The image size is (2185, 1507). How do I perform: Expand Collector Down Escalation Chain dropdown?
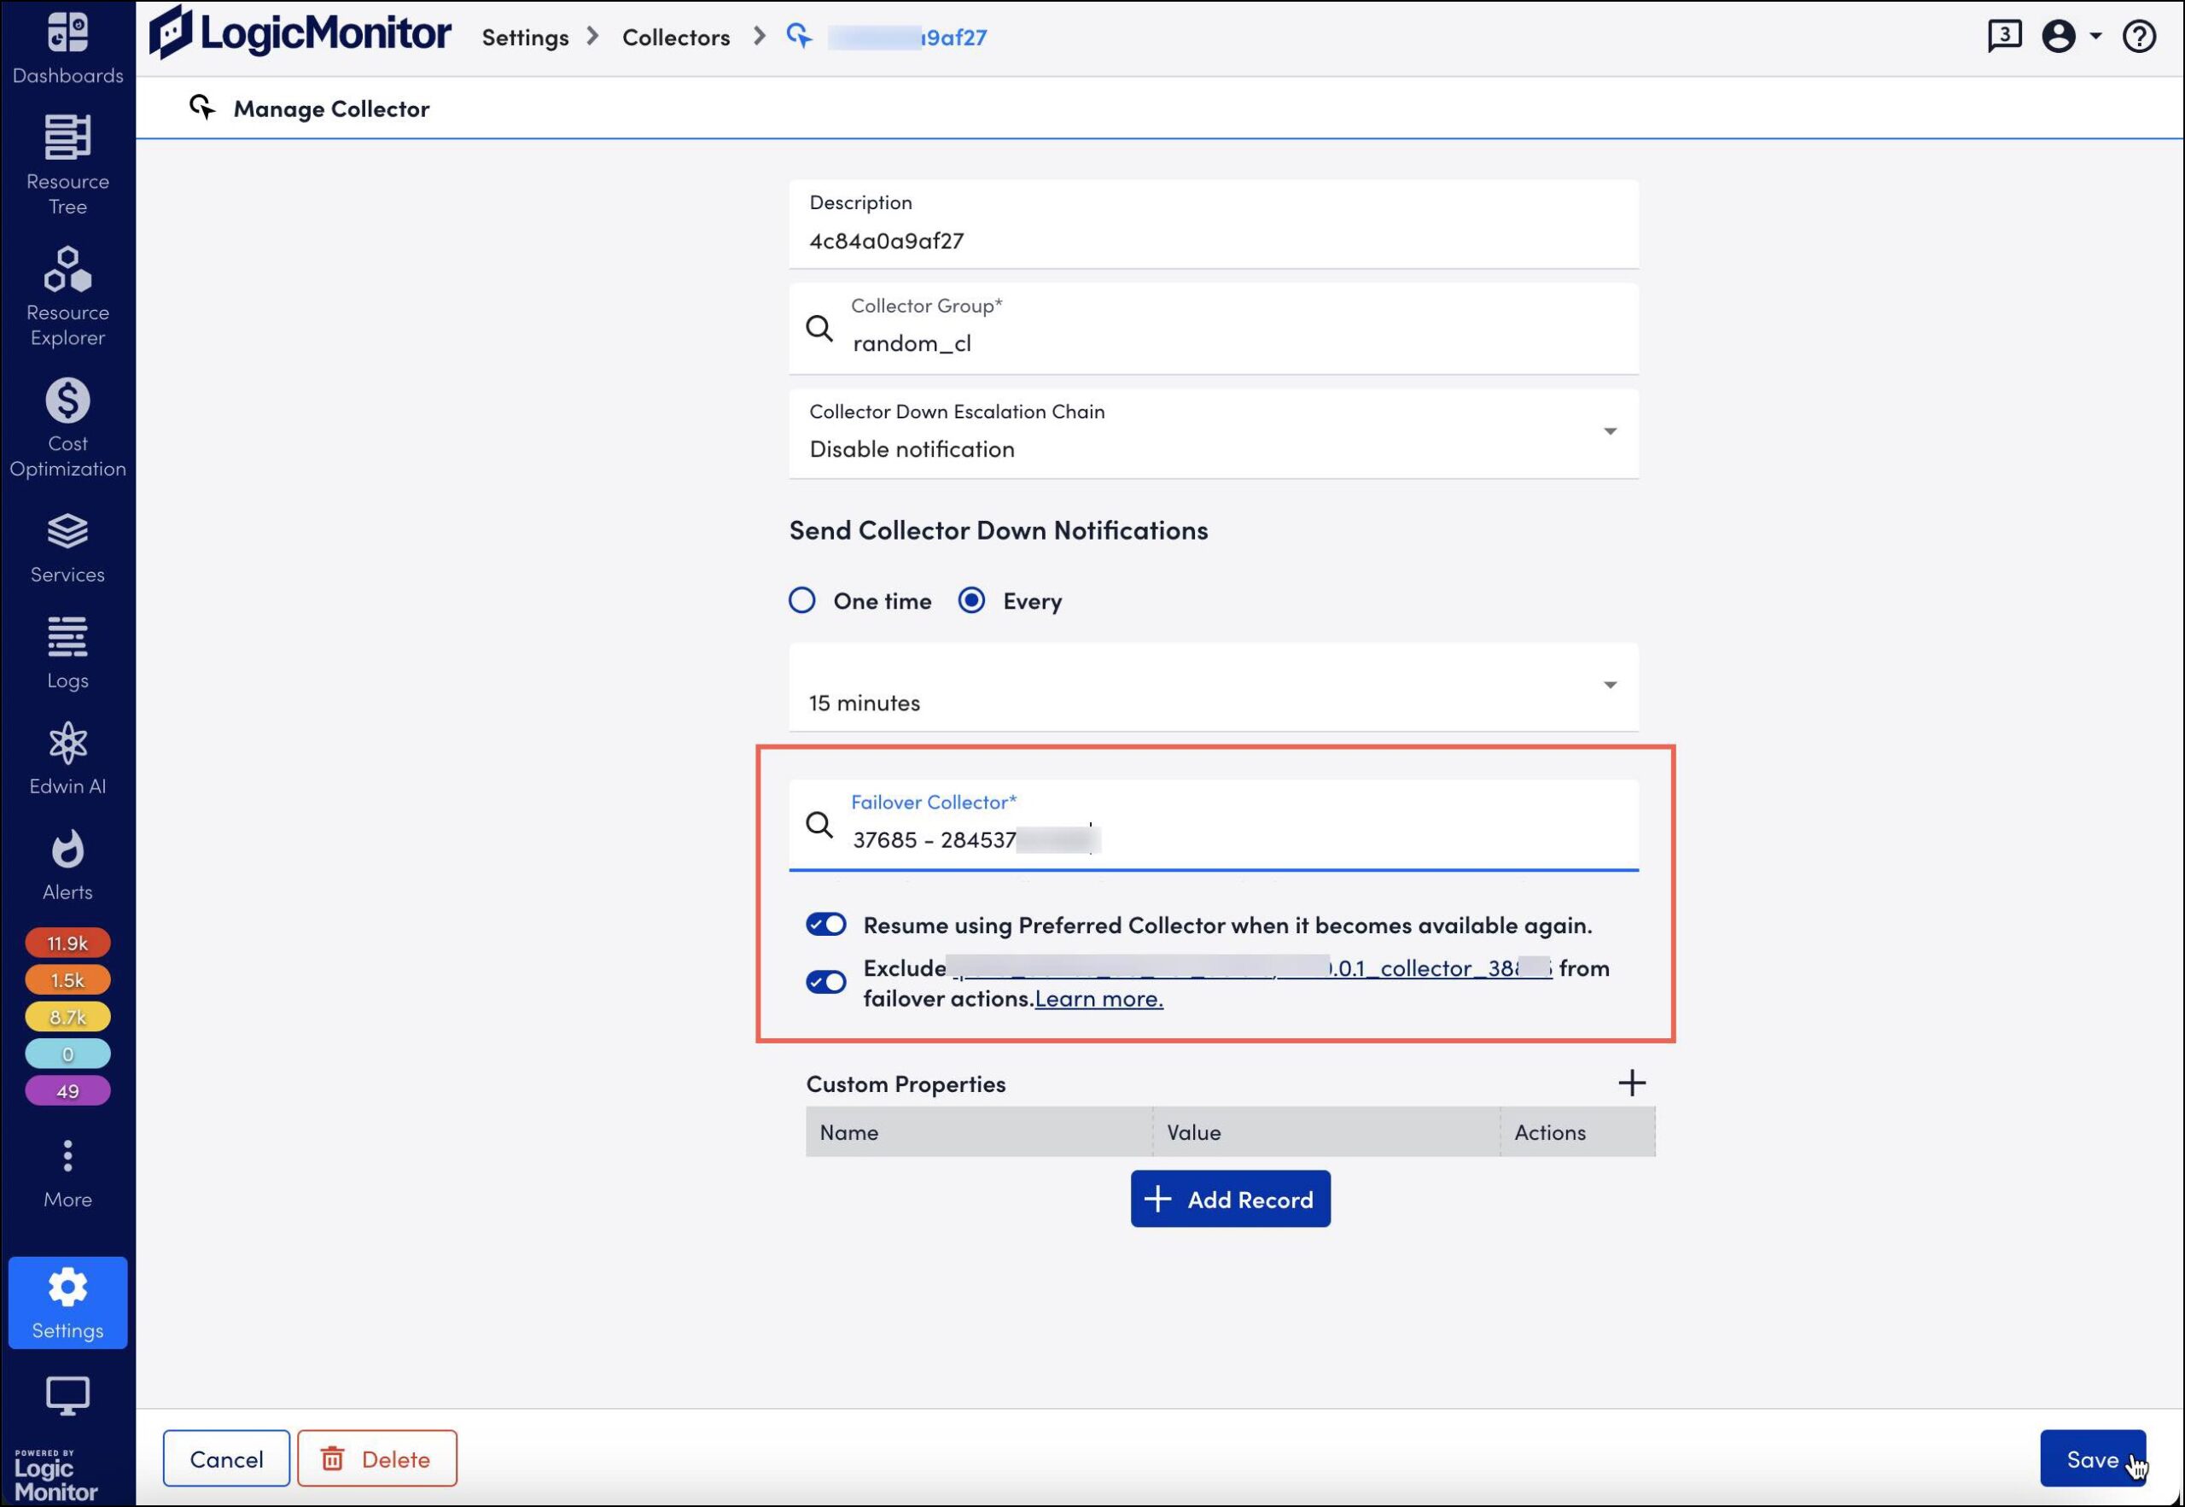tap(1609, 431)
